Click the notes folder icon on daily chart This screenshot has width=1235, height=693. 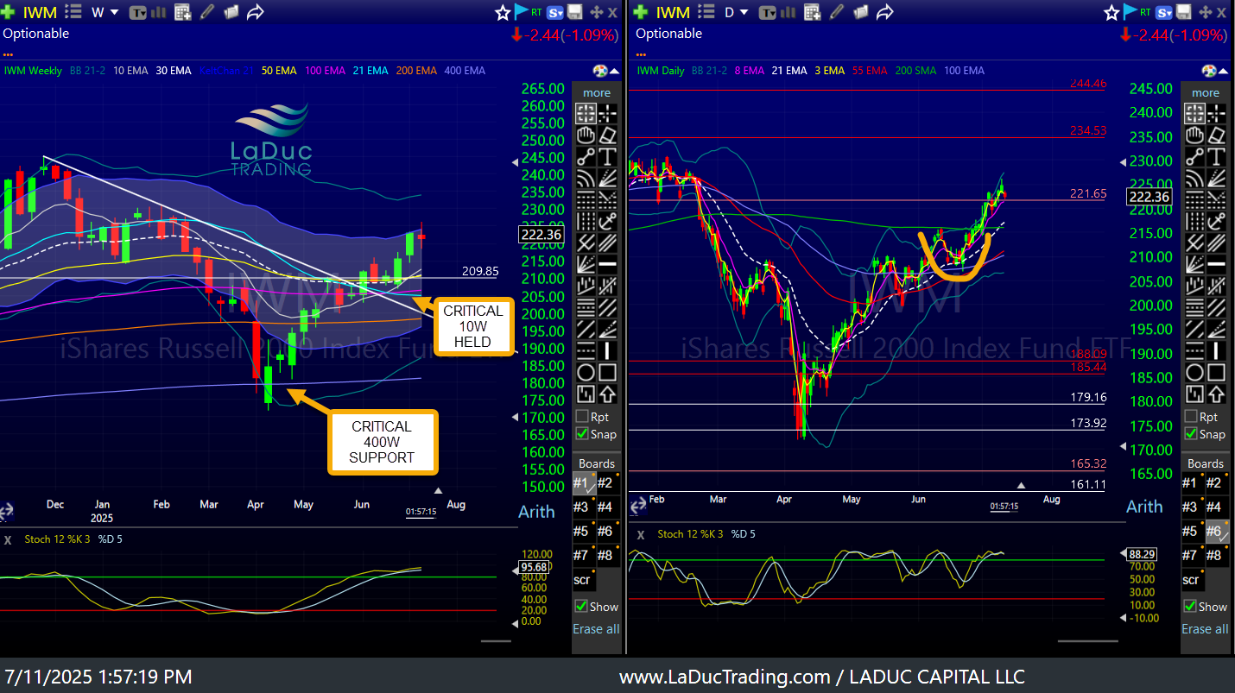(861, 12)
